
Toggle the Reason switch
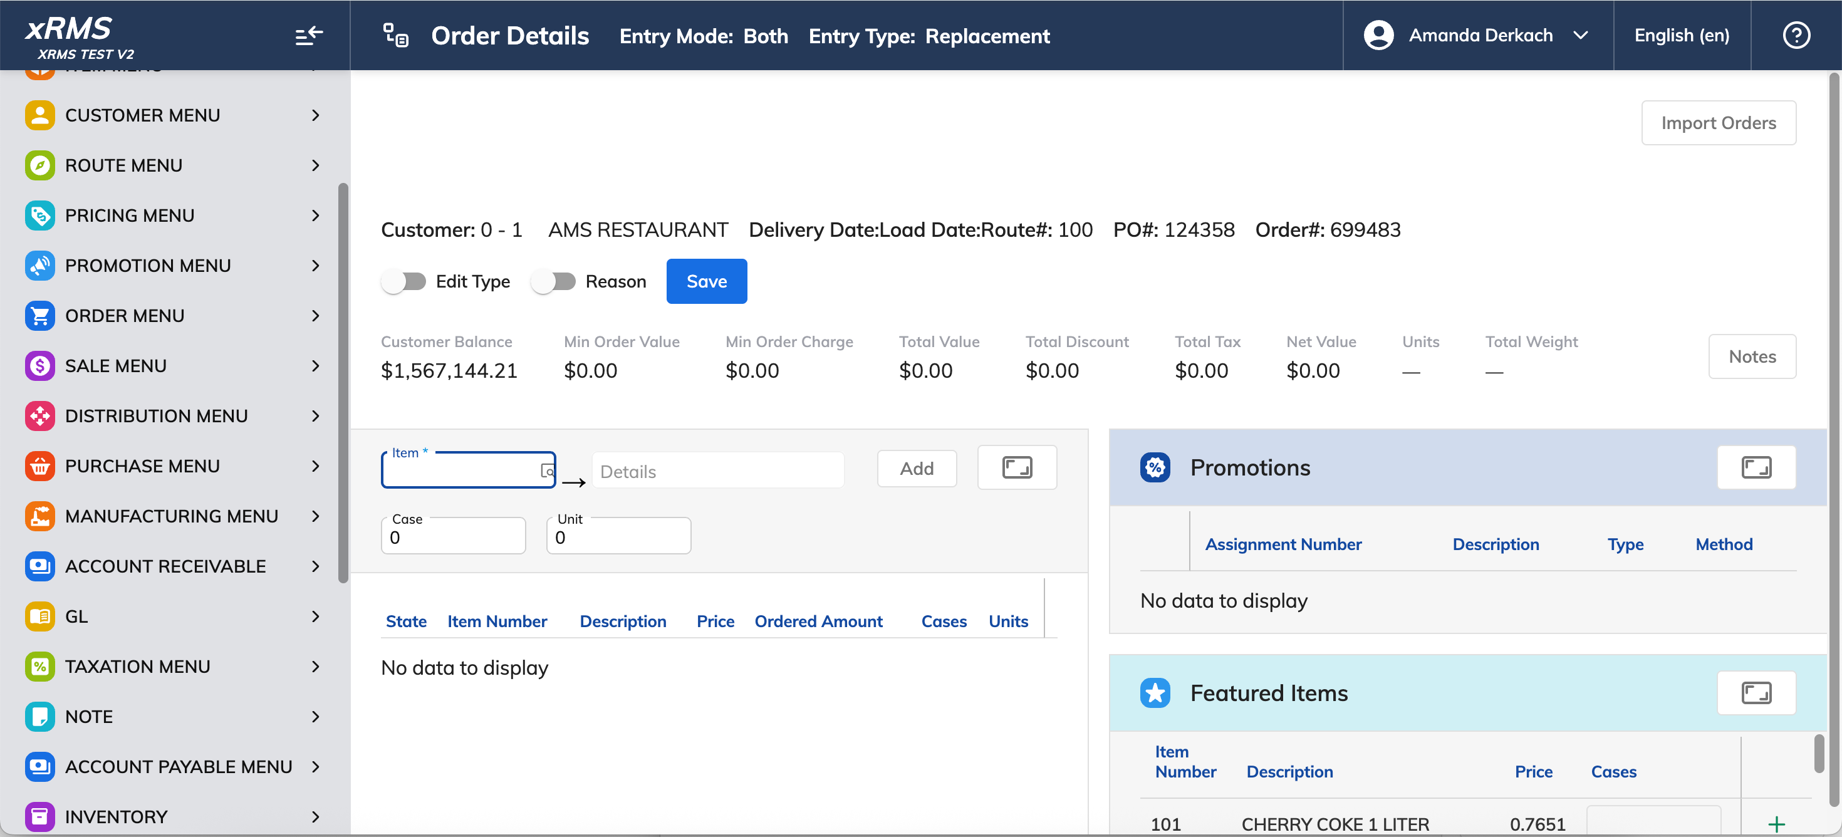[x=553, y=282]
